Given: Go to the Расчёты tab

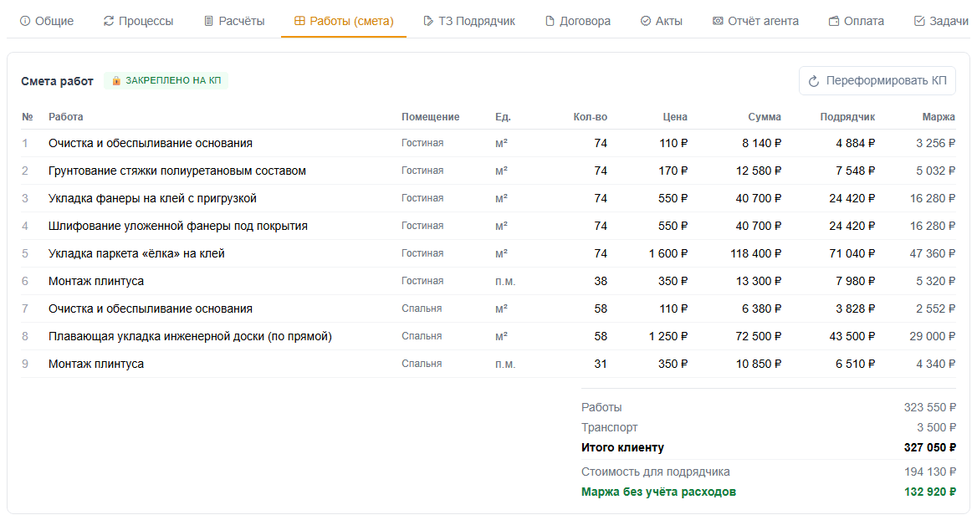Looking at the screenshot, I should [x=234, y=21].
